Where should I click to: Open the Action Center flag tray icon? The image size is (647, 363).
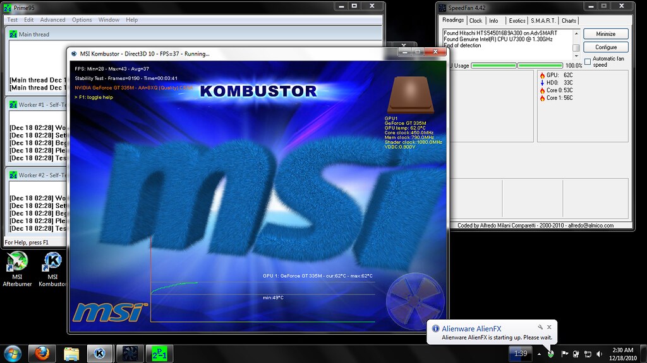[x=565, y=354]
